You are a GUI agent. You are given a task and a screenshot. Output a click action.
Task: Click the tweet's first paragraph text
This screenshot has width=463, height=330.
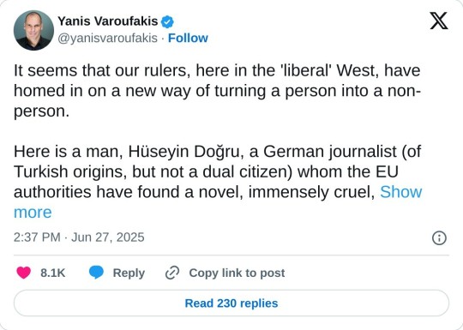(x=217, y=91)
